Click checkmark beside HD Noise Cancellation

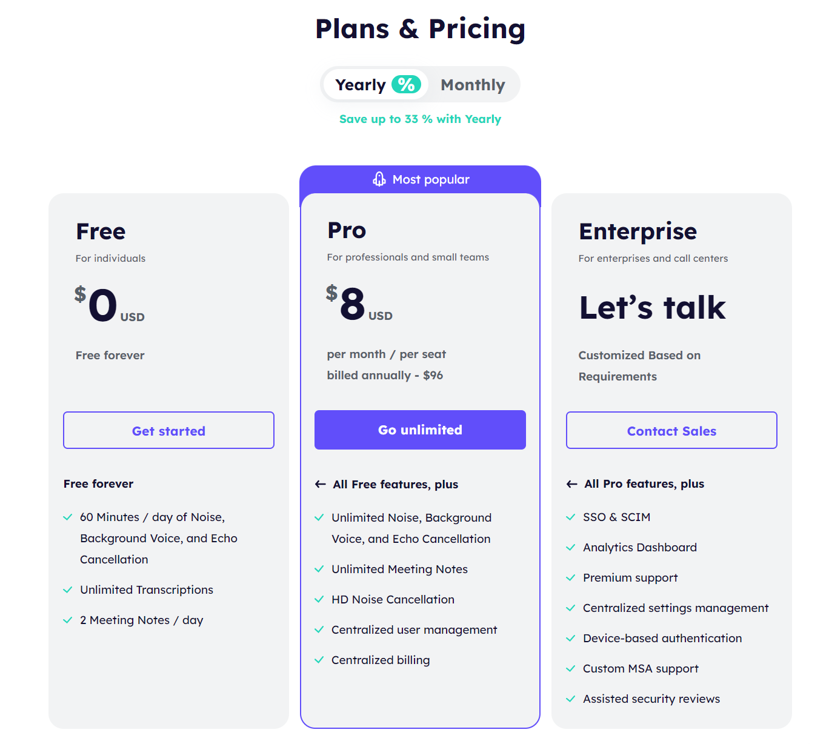coord(319,599)
